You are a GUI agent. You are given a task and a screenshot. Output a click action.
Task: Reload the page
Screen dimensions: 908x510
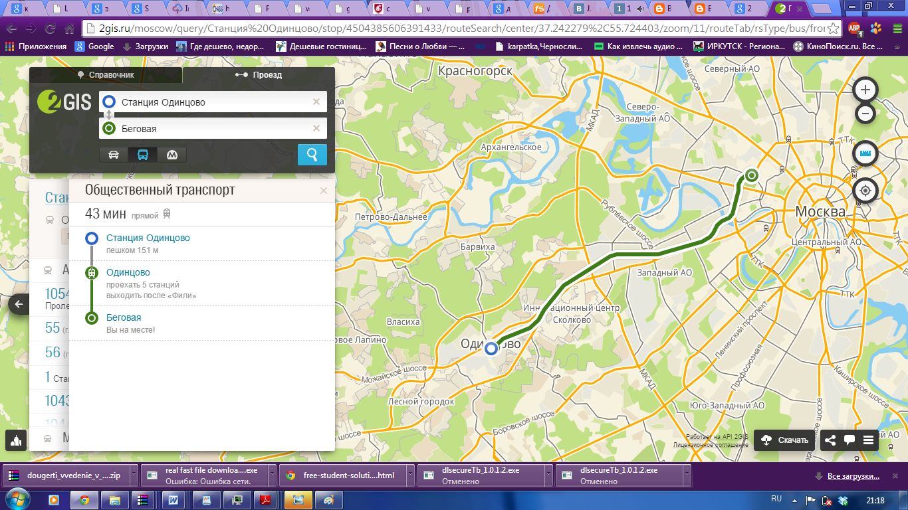[50, 29]
